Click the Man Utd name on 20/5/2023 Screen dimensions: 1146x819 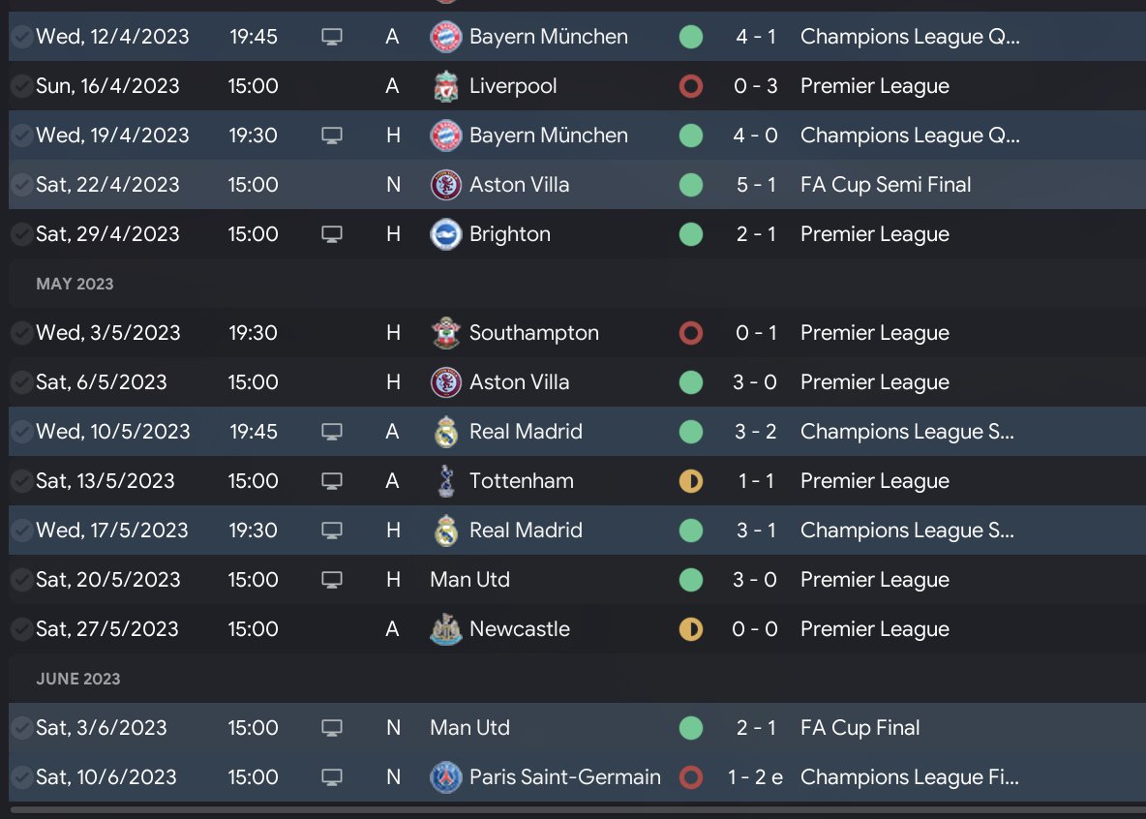(469, 580)
